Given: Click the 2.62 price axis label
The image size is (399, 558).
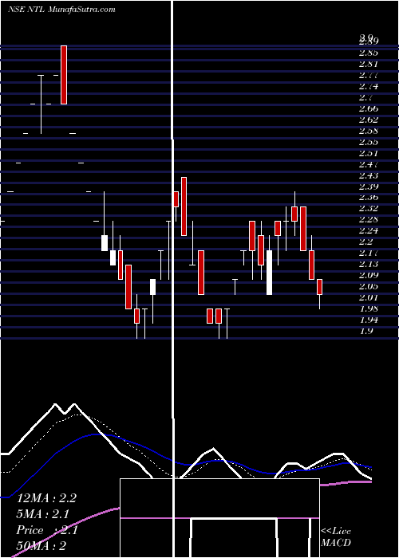Looking at the screenshot, I should click(x=369, y=120).
